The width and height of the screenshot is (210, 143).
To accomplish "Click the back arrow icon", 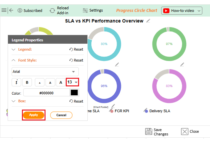I will pyautogui.click(x=11, y=10).
